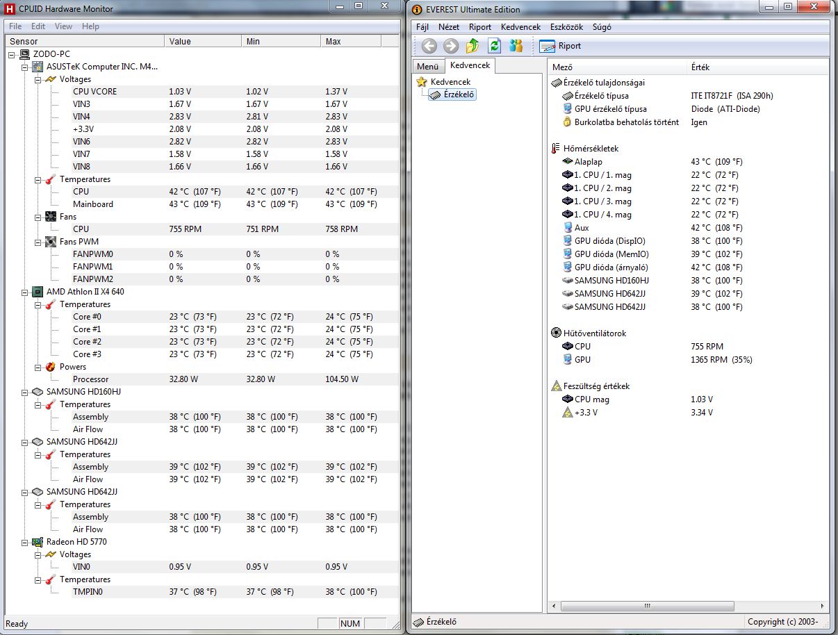Viewport: 838px width, 635px height.
Task: Click the ZODO-PC computer icon
Action: [24, 54]
